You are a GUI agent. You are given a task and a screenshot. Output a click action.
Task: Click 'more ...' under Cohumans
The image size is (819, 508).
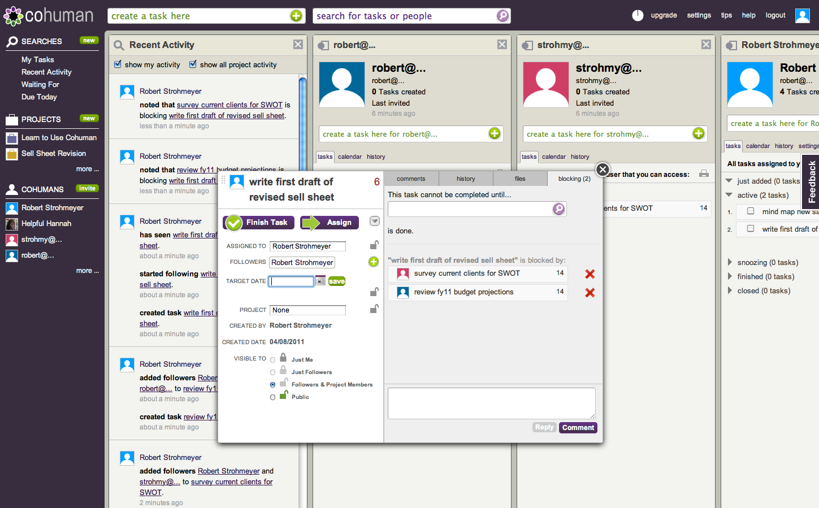(88, 271)
